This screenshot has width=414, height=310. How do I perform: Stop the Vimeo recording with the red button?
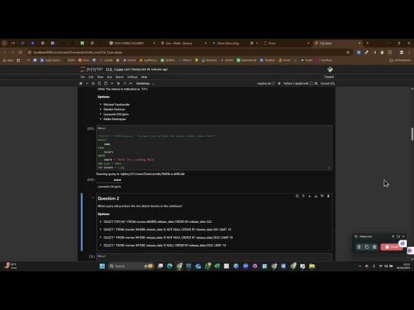tap(391, 247)
